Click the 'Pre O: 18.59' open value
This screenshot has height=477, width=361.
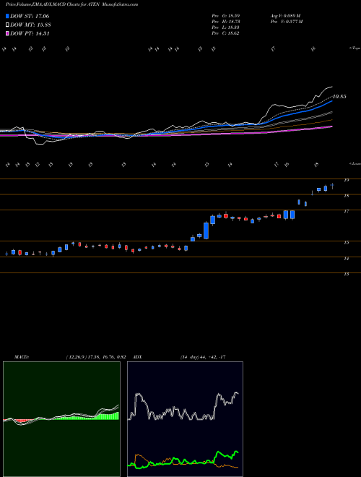225,16
